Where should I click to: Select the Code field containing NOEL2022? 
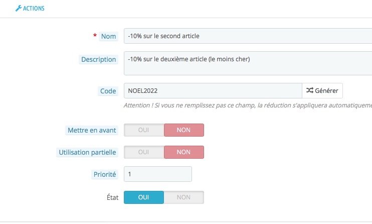213,90
